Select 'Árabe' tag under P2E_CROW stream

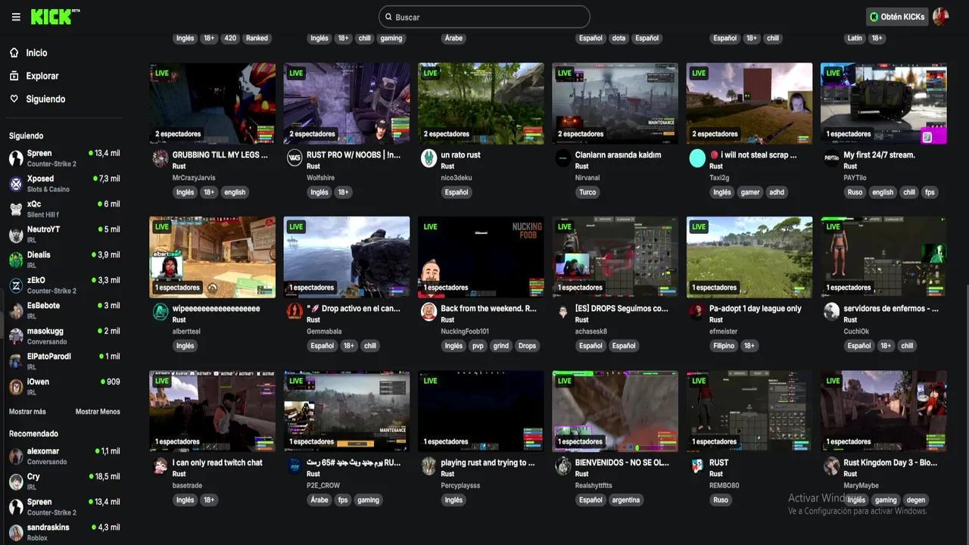click(319, 500)
